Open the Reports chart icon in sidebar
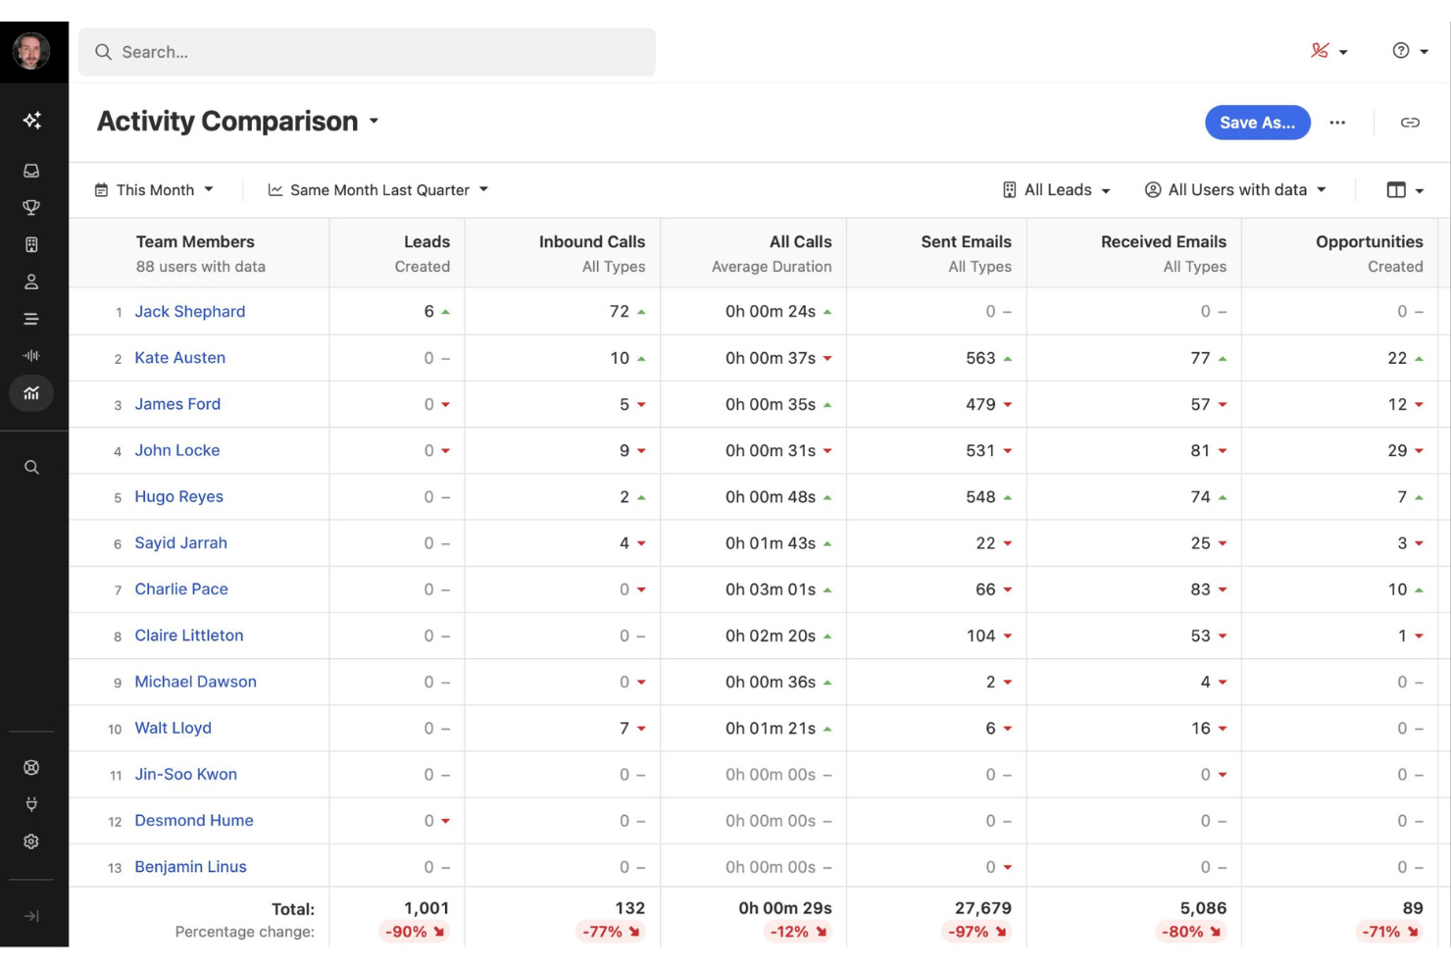The width and height of the screenshot is (1451, 968). coord(31,393)
